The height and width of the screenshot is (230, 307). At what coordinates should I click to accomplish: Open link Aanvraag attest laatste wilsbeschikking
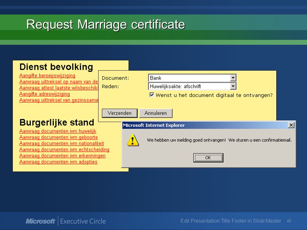click(59, 88)
